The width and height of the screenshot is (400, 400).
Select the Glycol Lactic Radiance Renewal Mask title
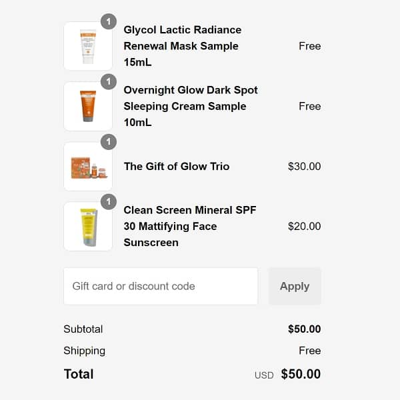182,46
